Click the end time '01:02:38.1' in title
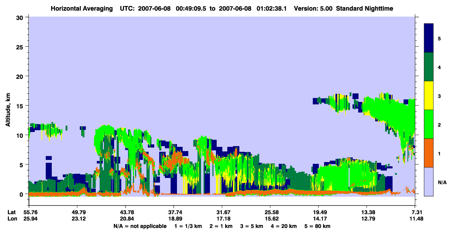 [271, 8]
